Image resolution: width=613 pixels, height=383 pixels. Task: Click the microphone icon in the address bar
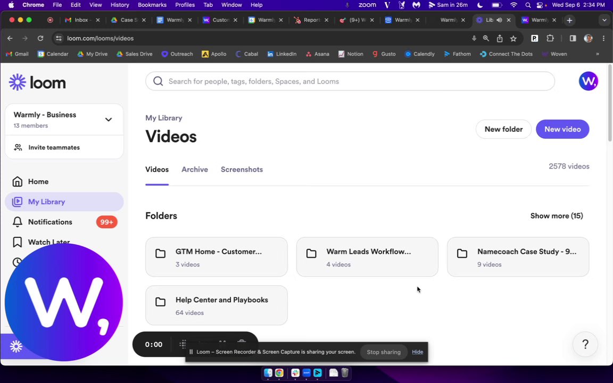coord(474,38)
